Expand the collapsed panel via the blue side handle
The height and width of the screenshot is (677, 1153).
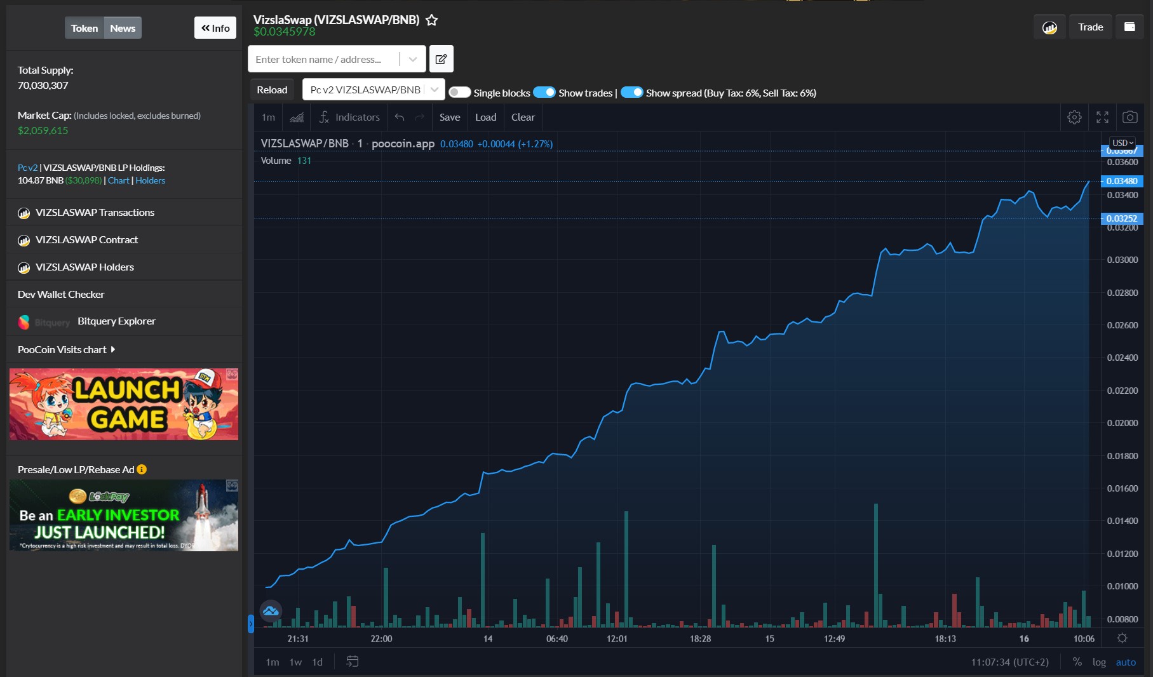pyautogui.click(x=251, y=624)
